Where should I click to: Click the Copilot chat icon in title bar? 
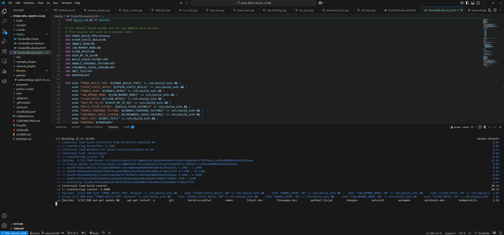[321, 3]
